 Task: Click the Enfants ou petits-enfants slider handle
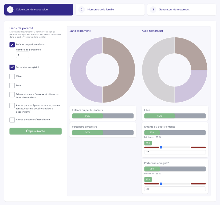(161, 147)
